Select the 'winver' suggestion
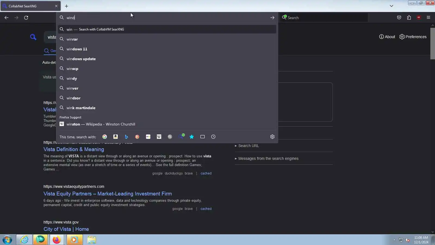Image resolution: width=435 pixels, height=245 pixels. click(167, 88)
